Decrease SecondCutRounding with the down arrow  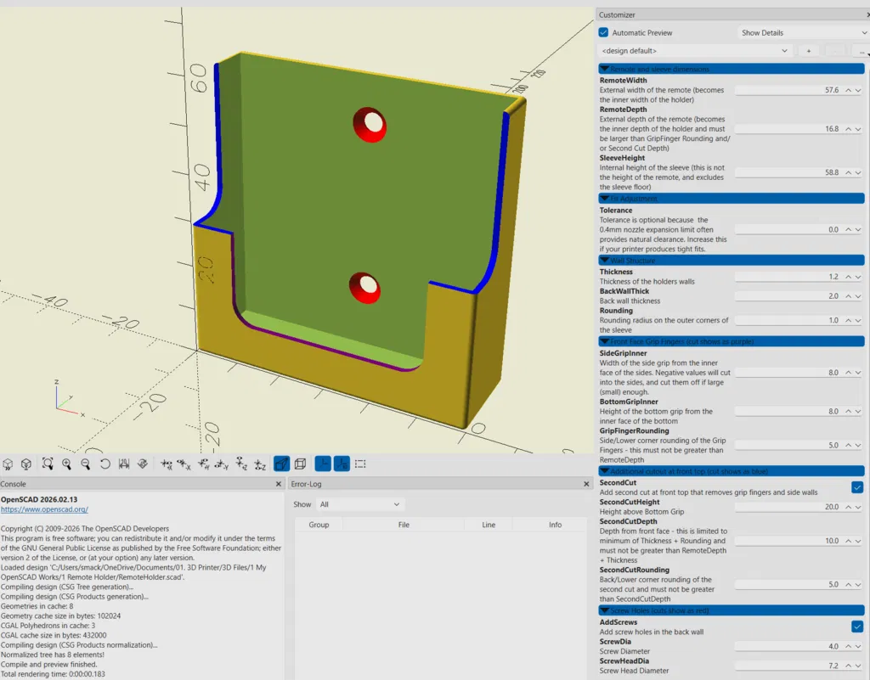click(858, 584)
